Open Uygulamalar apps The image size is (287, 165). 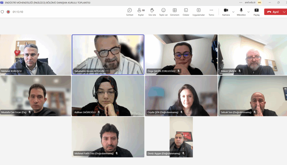(x=199, y=12)
